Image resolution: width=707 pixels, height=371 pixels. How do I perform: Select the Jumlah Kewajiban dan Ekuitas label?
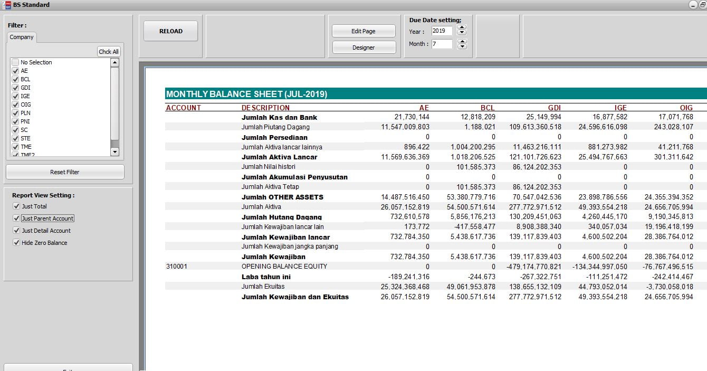click(295, 297)
